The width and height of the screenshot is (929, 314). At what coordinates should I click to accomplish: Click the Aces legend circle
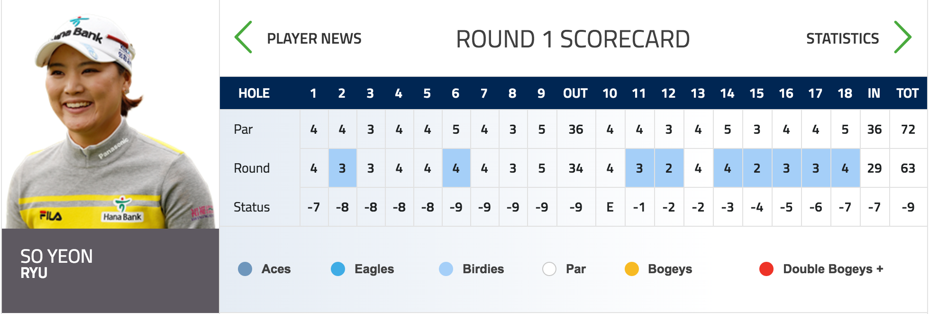pyautogui.click(x=245, y=269)
